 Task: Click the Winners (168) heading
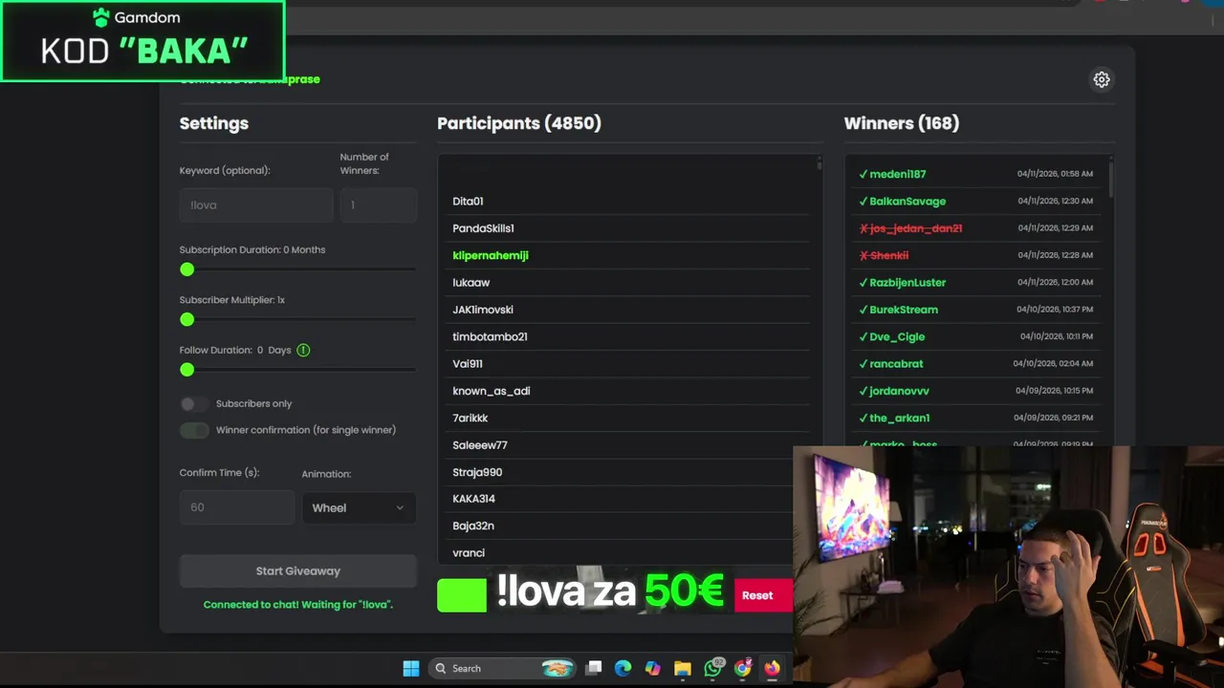click(x=902, y=123)
